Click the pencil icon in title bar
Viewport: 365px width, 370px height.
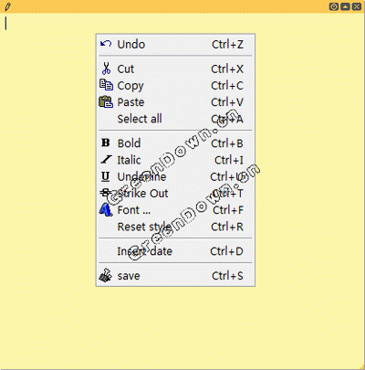[x=7, y=6]
